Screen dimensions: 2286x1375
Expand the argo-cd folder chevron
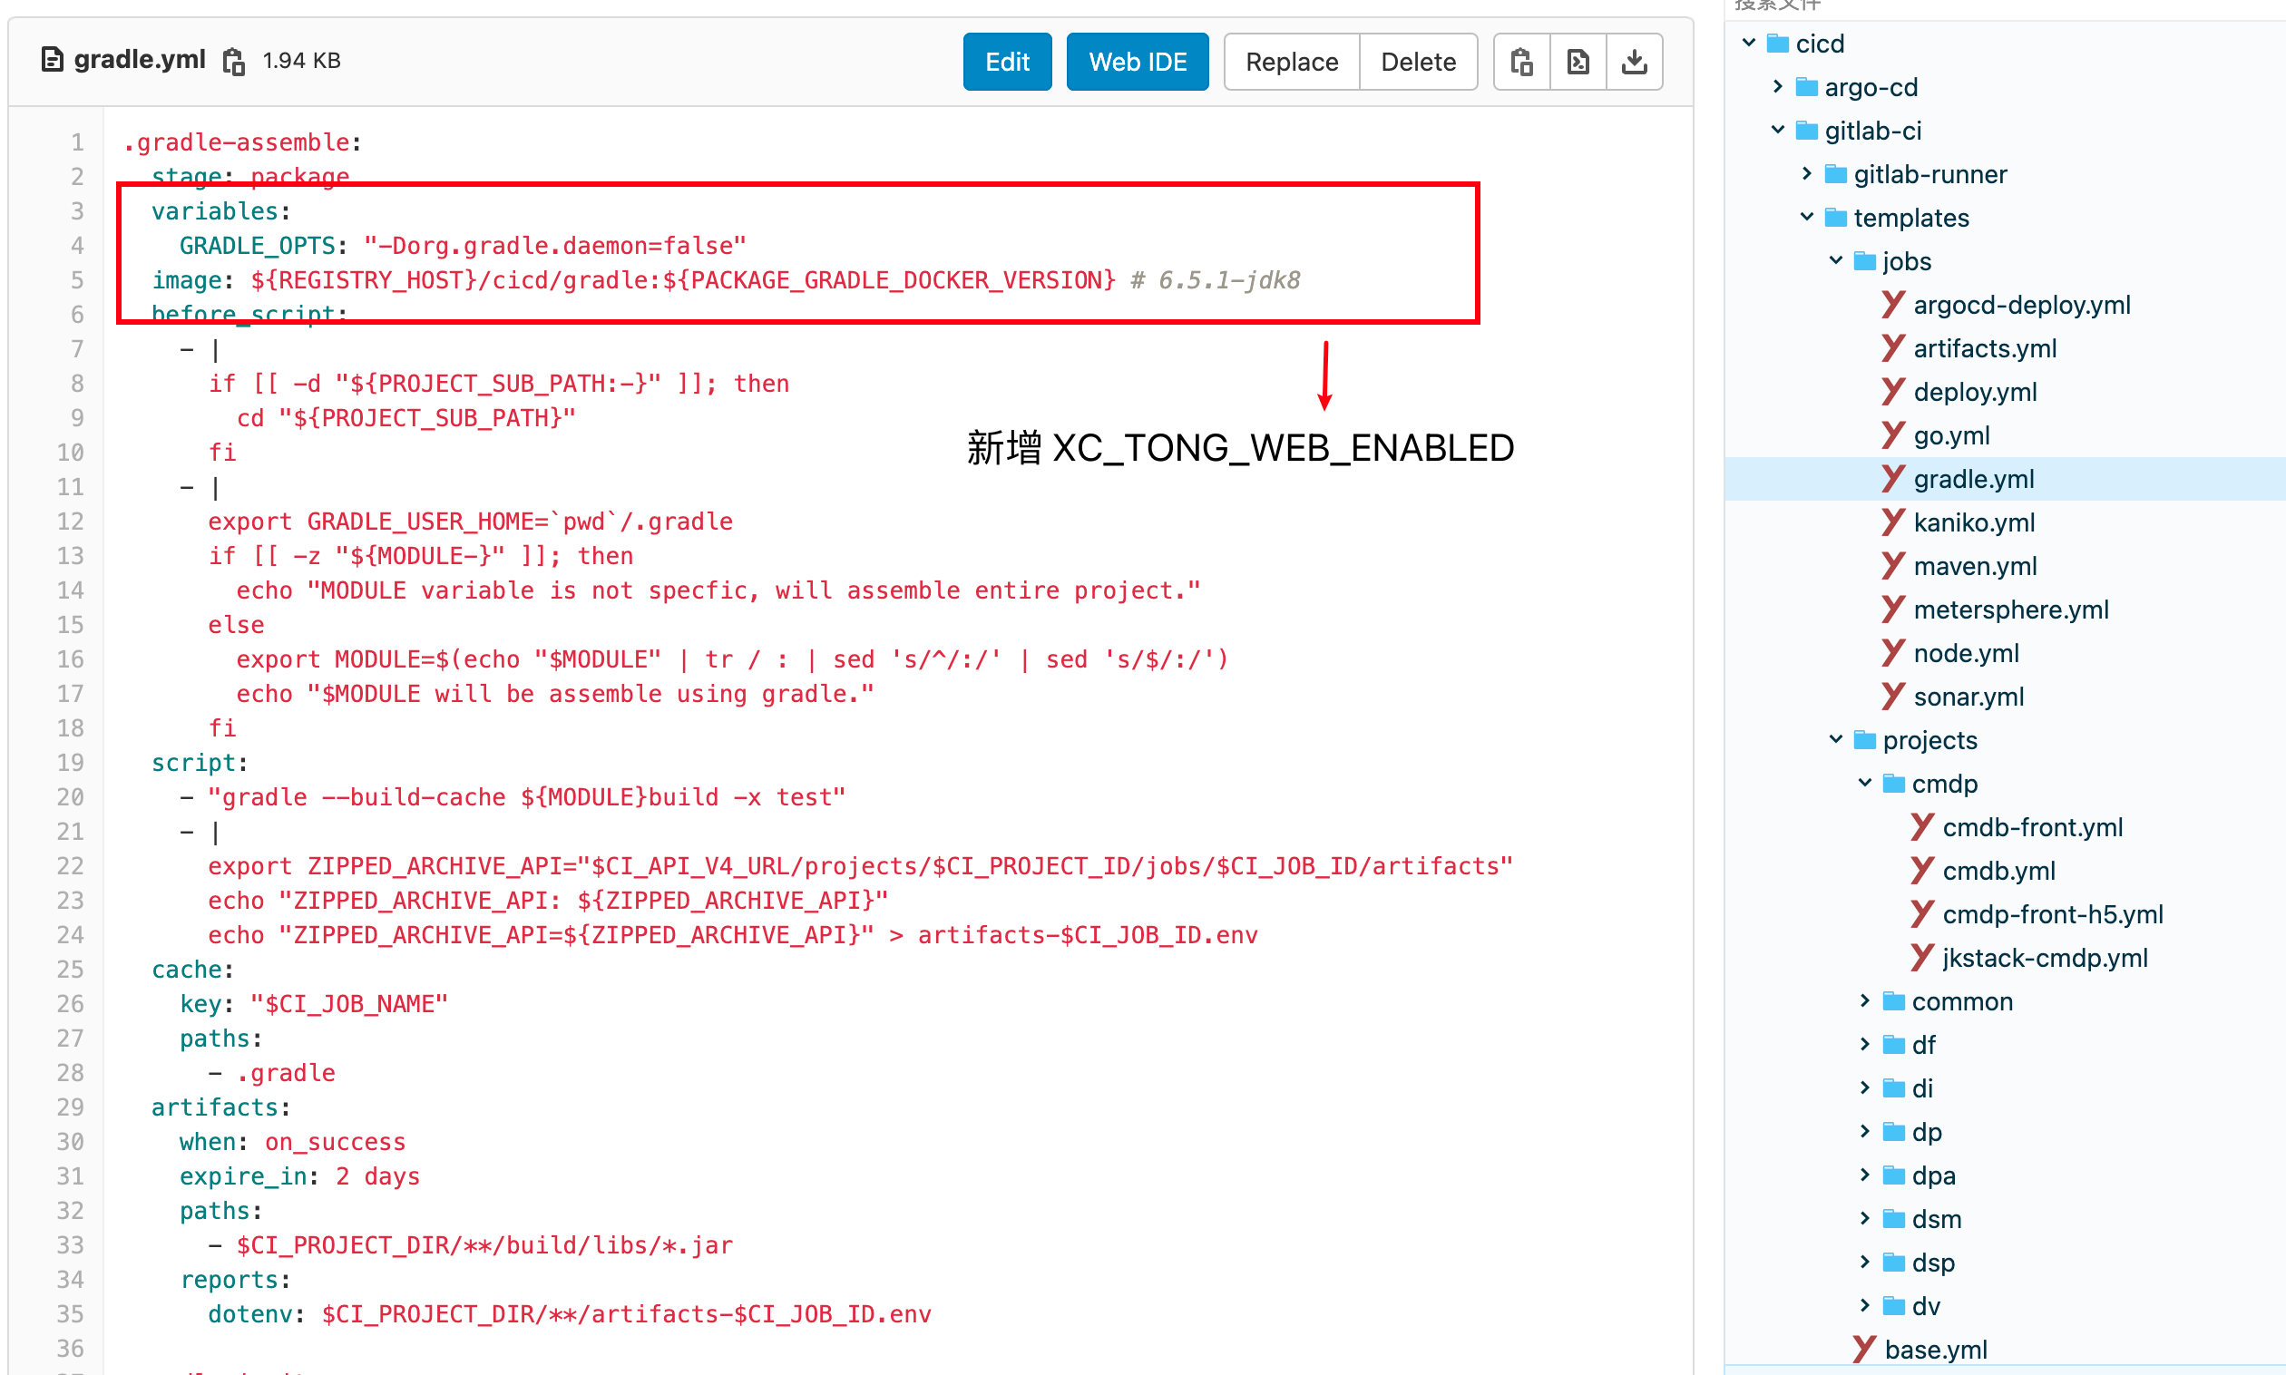pos(1777,86)
